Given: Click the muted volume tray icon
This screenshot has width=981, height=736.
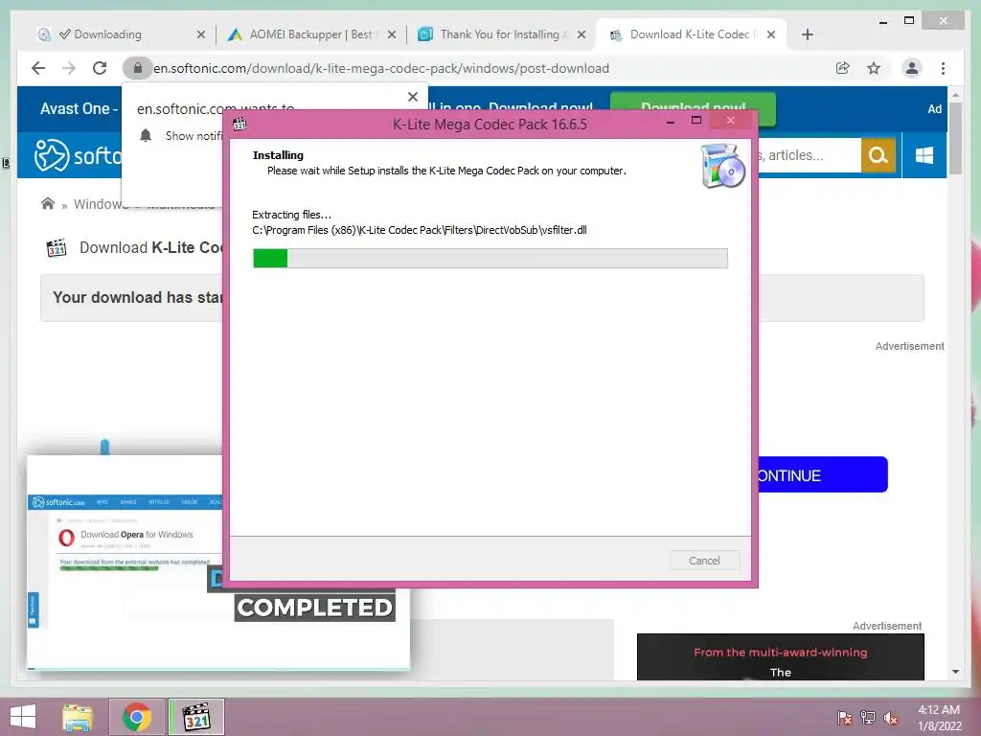Looking at the screenshot, I should pos(891,718).
